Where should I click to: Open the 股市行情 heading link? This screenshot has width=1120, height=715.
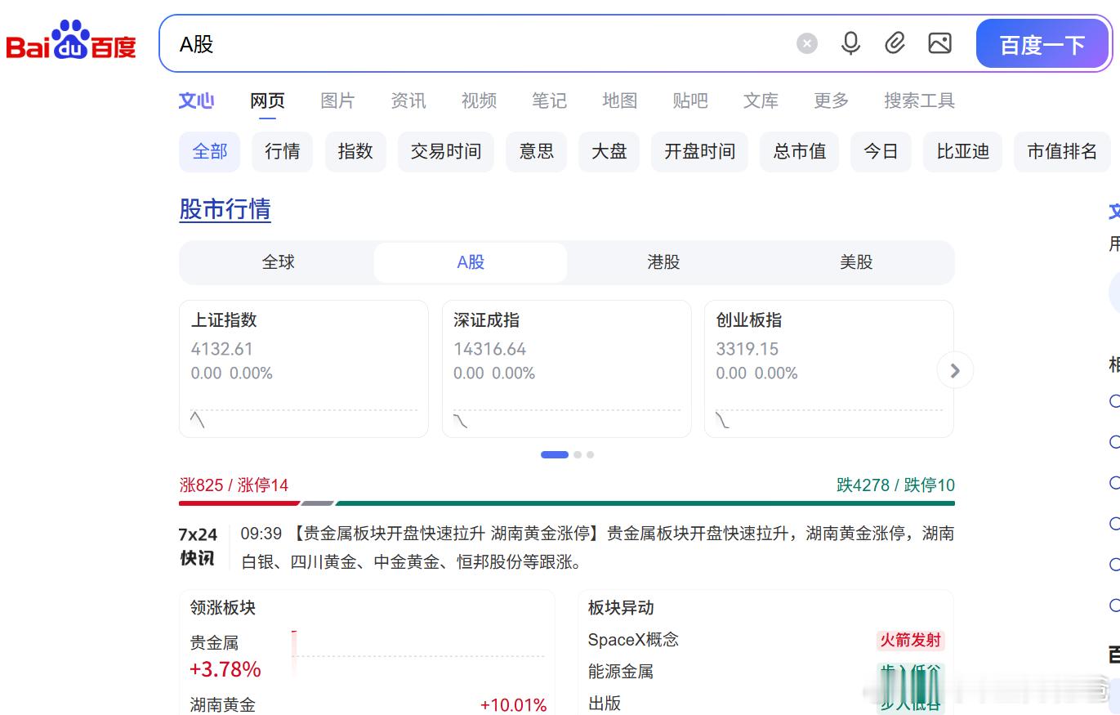(x=225, y=209)
